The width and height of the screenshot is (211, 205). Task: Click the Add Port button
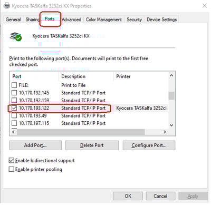click(x=35, y=145)
